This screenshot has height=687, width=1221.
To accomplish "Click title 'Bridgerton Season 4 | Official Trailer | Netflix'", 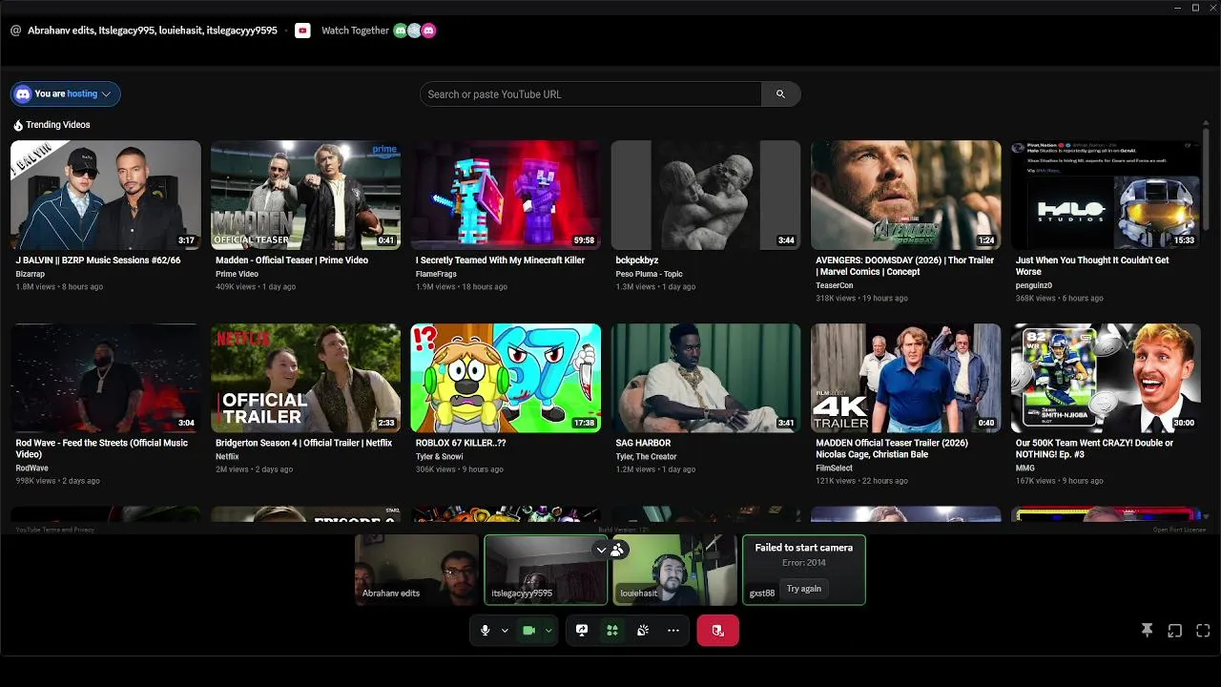I will coord(303,443).
